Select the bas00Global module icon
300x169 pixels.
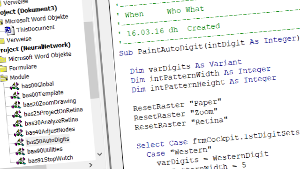[x=15, y=86]
